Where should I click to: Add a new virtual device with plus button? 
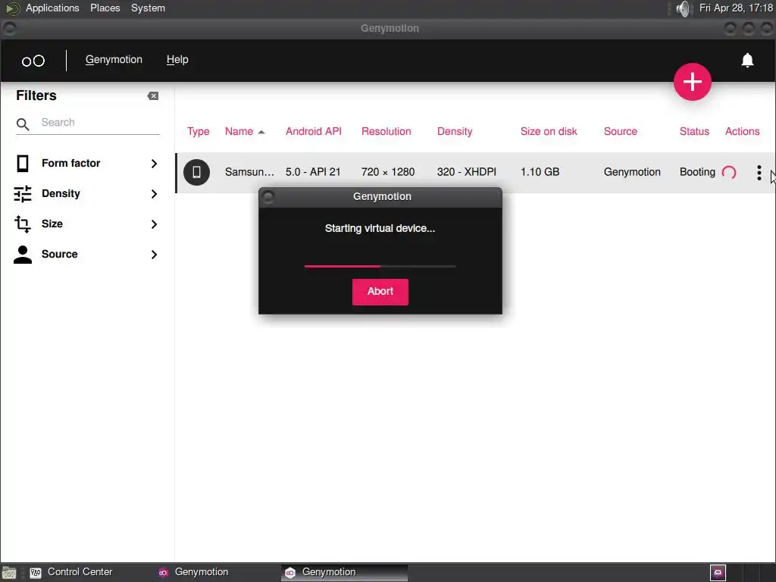tap(693, 82)
